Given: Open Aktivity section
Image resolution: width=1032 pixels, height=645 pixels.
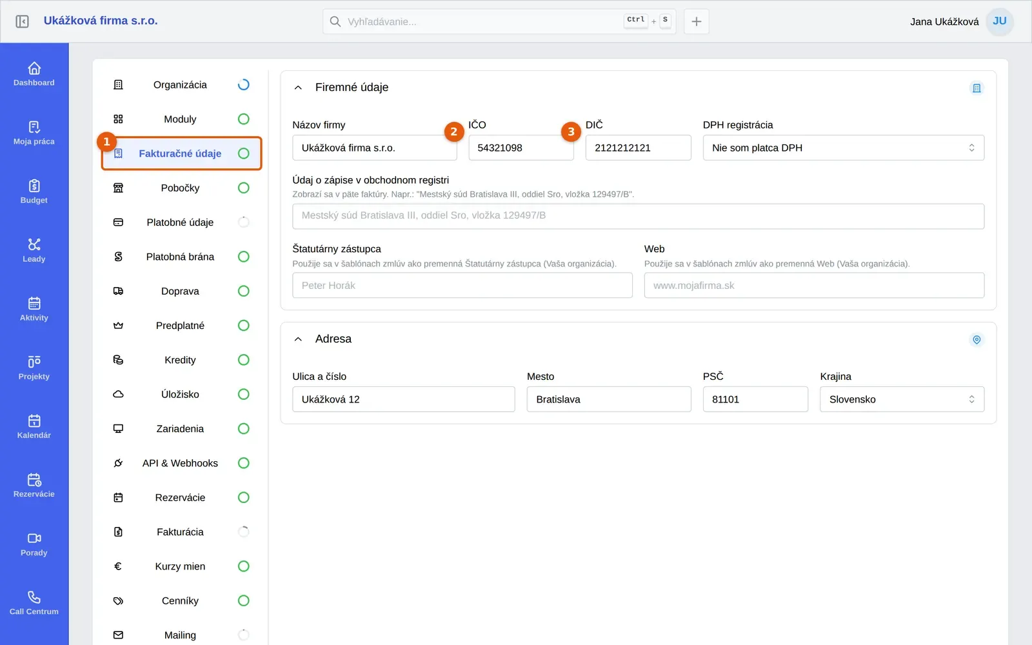Looking at the screenshot, I should [x=34, y=309].
